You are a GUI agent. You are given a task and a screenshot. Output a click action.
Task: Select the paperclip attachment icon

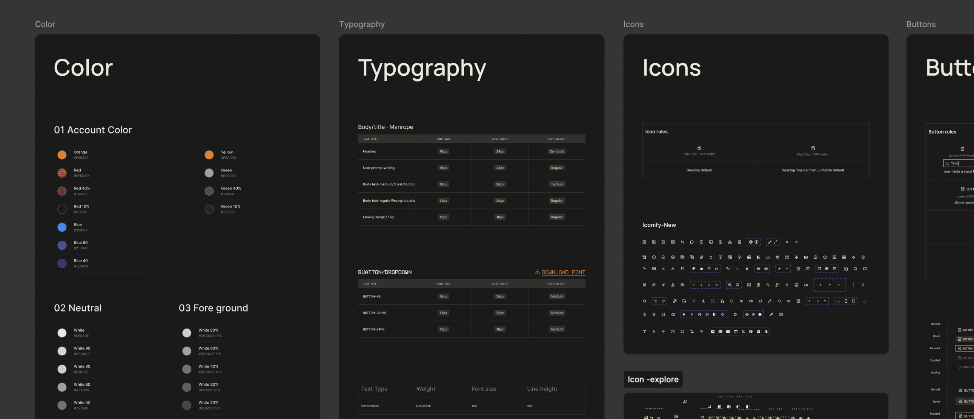tap(701, 257)
